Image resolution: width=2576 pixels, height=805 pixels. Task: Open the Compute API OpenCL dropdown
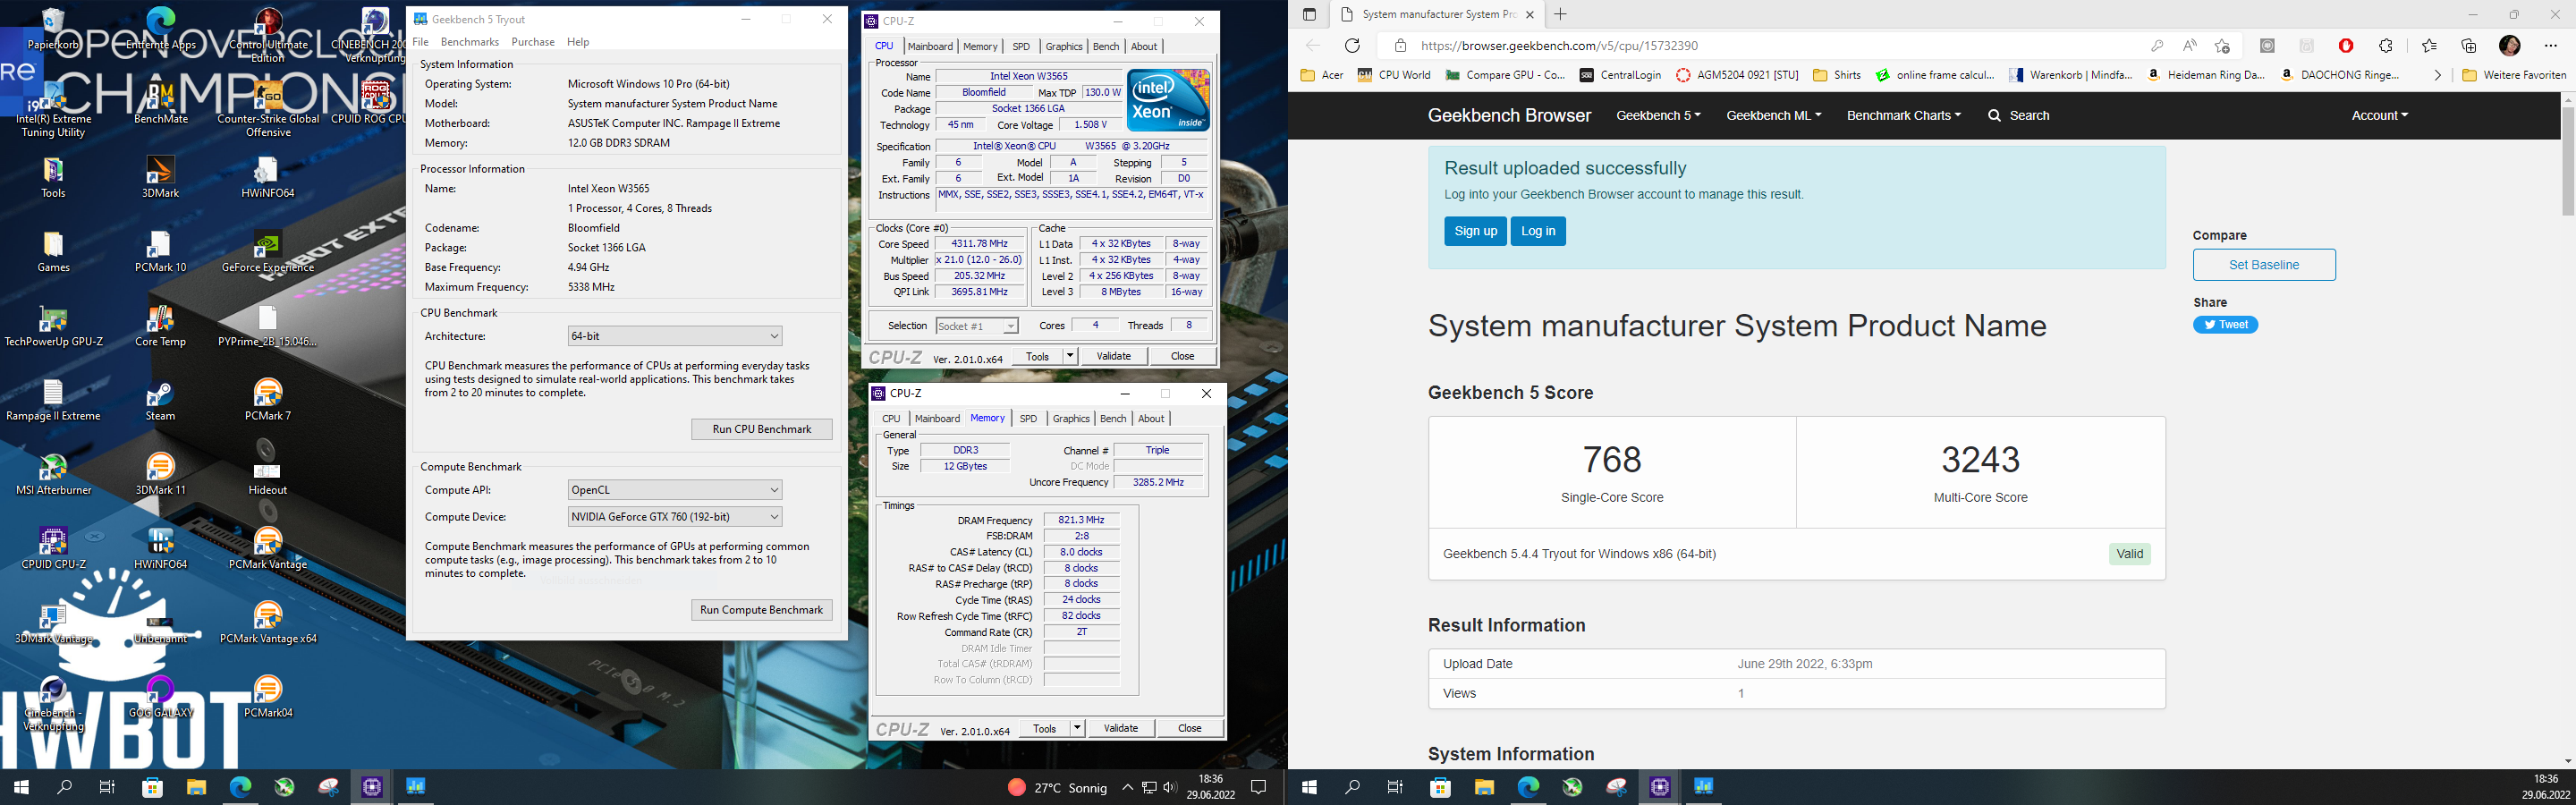[675, 490]
